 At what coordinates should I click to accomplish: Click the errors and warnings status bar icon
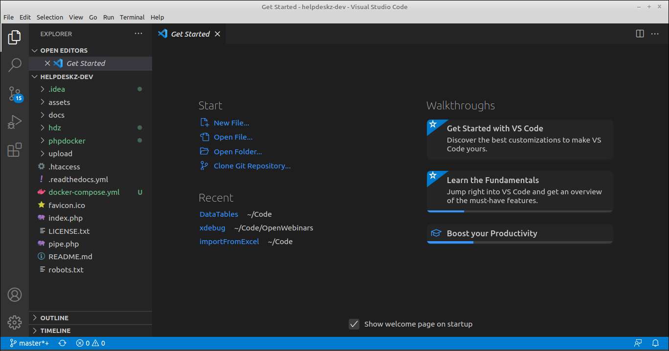[x=90, y=343]
